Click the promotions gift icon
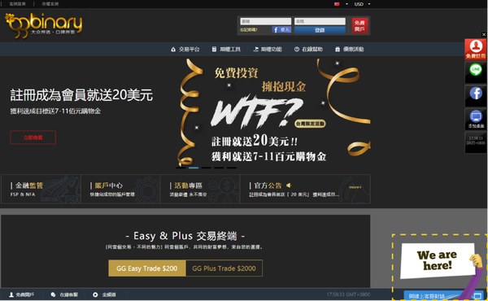The height and width of the screenshot is (301, 488). click(338, 49)
